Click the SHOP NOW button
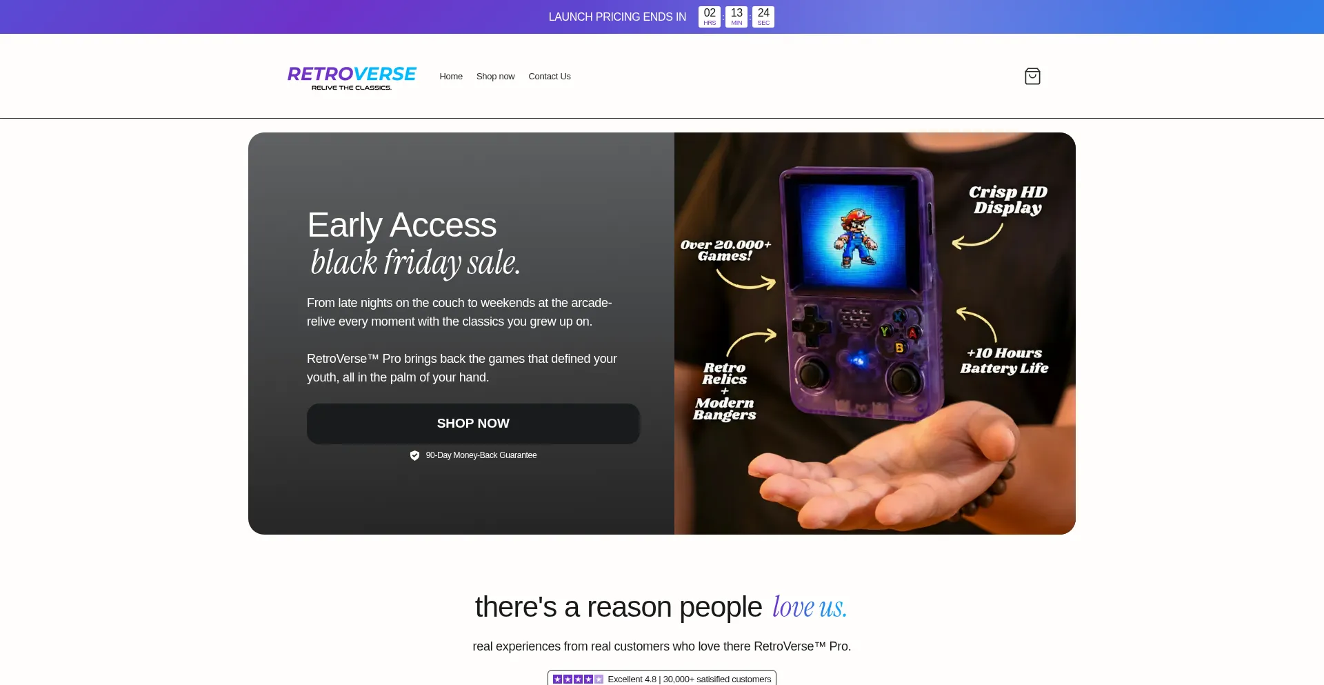The height and width of the screenshot is (685, 1324). coord(473,424)
